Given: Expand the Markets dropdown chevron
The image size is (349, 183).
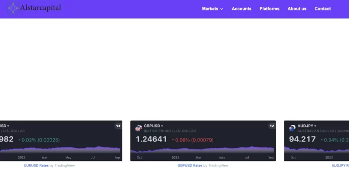Looking at the screenshot, I should 222,9.
